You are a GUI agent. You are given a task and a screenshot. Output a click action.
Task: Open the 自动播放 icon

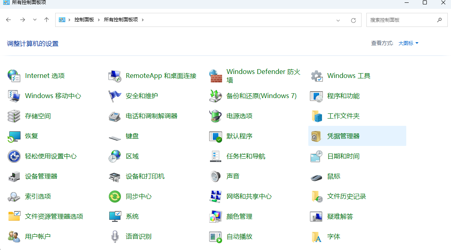216,236
